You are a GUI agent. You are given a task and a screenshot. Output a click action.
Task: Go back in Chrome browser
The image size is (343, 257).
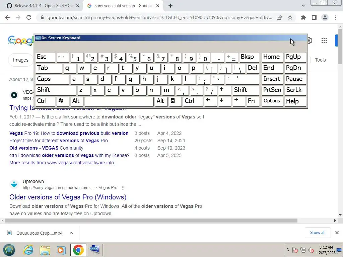click(7, 17)
